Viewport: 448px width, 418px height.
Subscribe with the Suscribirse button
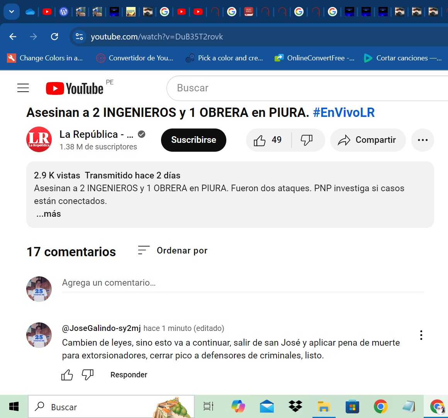click(193, 140)
